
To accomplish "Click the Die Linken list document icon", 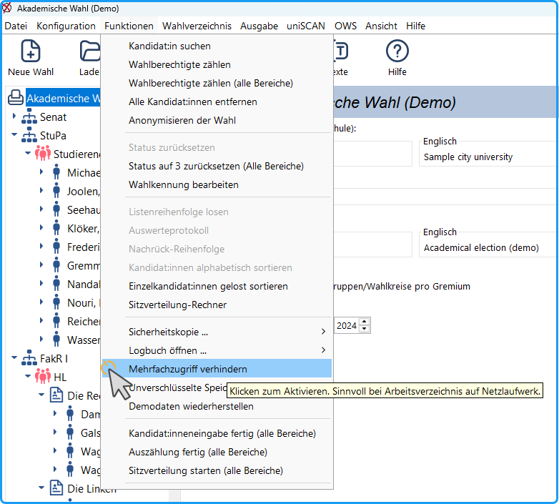I will (x=56, y=488).
